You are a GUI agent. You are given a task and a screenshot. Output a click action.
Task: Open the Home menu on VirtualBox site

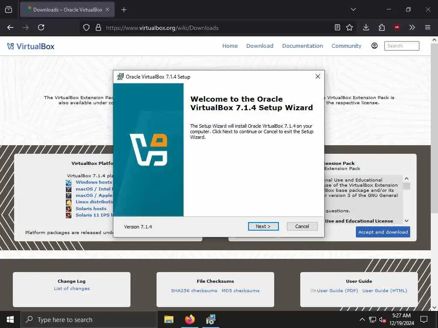[230, 46]
